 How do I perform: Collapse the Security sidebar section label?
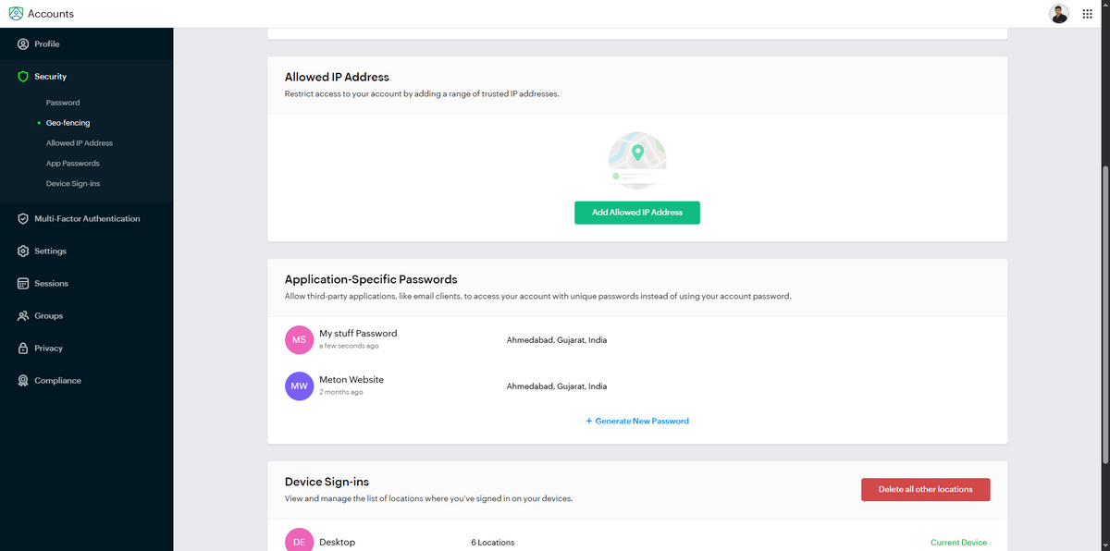(51, 77)
